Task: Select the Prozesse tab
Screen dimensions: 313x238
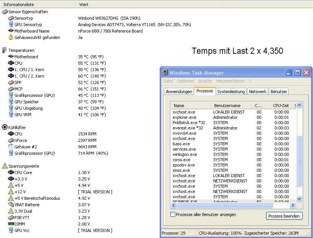Action: pos(205,91)
